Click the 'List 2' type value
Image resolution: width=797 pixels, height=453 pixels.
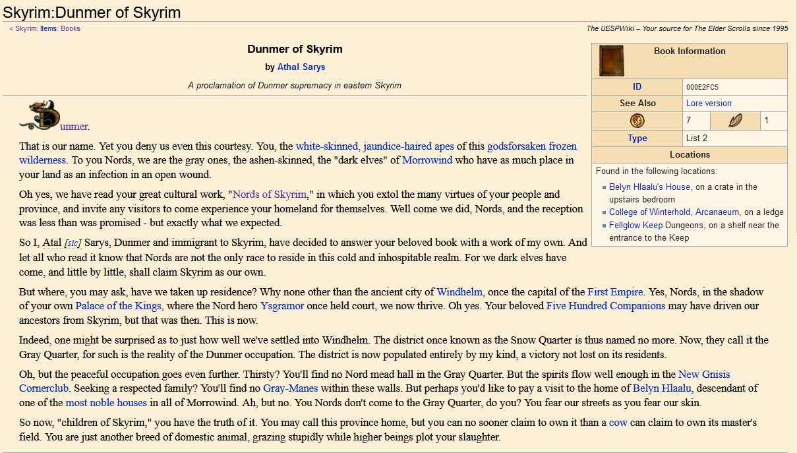697,138
